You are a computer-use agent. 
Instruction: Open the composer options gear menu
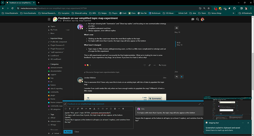click(123, 109)
